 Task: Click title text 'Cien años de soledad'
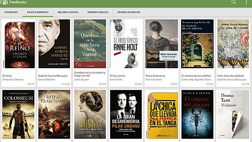point(230,76)
